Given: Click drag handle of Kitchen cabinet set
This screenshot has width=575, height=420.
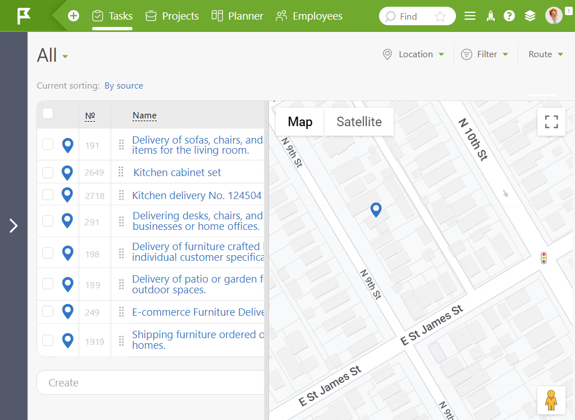Looking at the screenshot, I should (x=121, y=172).
